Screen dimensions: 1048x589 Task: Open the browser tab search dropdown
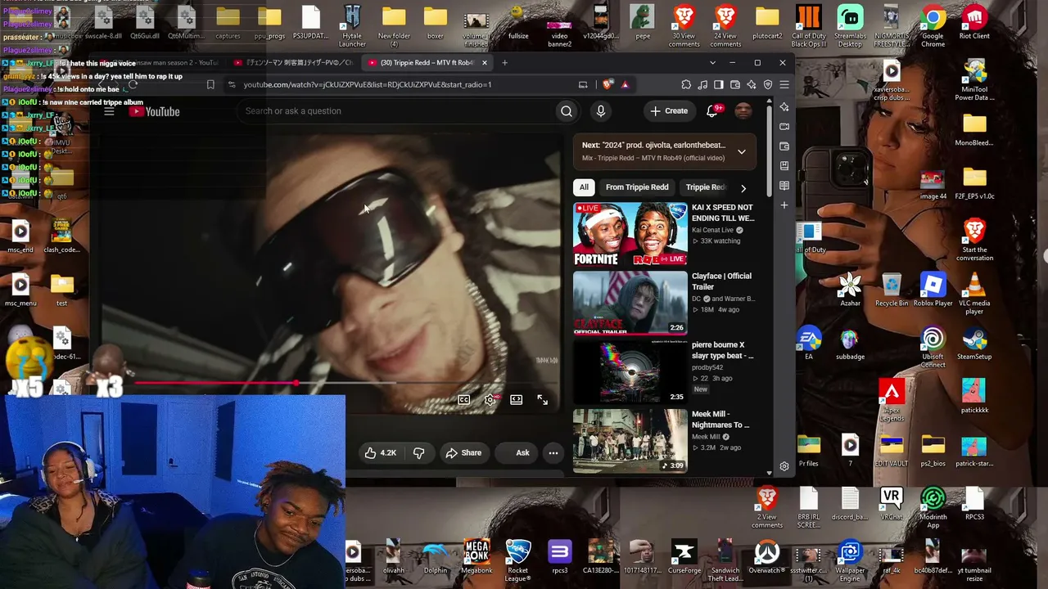click(712, 63)
